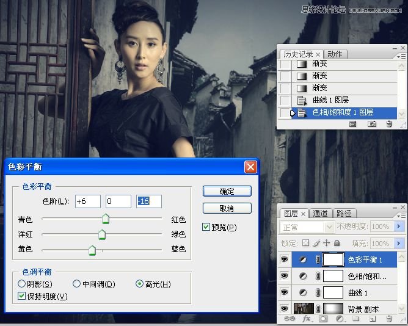Click History panel scroll up arrow

pyautogui.click(x=401, y=65)
